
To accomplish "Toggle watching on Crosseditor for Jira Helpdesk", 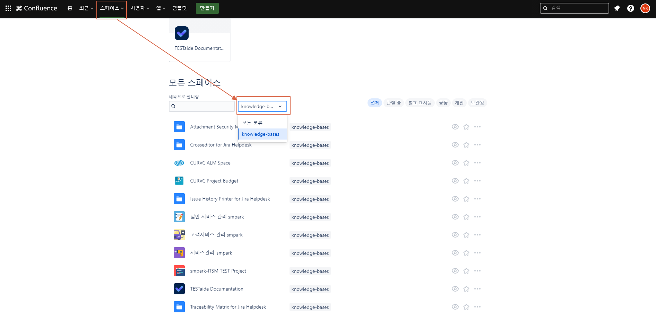I will [455, 145].
